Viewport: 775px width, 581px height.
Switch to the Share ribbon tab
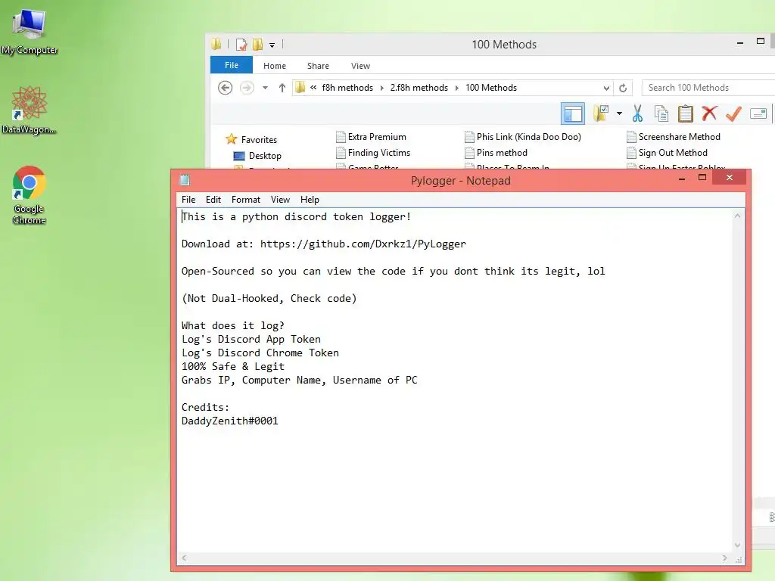pos(318,66)
